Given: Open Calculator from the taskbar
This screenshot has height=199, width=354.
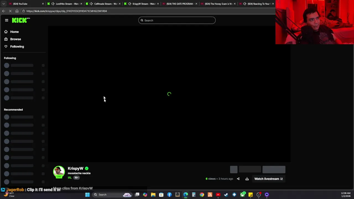Looking at the screenshot, I should click(194, 195).
